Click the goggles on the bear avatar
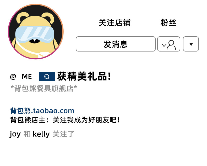 click(35, 35)
